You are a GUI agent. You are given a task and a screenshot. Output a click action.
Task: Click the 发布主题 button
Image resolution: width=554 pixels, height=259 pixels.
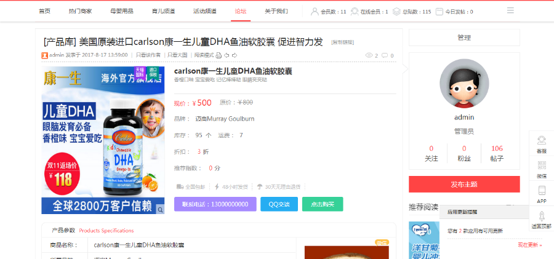pos(464,184)
